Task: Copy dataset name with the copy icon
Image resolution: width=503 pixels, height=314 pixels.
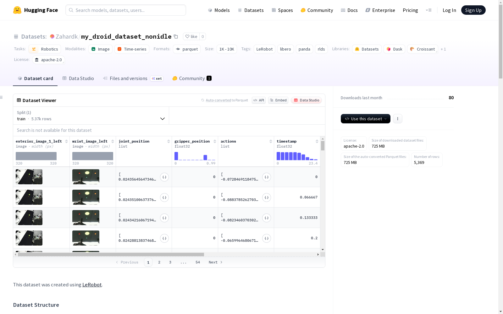Action: pyautogui.click(x=176, y=37)
